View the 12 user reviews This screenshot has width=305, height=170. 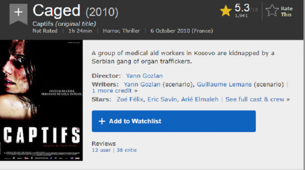101,150
